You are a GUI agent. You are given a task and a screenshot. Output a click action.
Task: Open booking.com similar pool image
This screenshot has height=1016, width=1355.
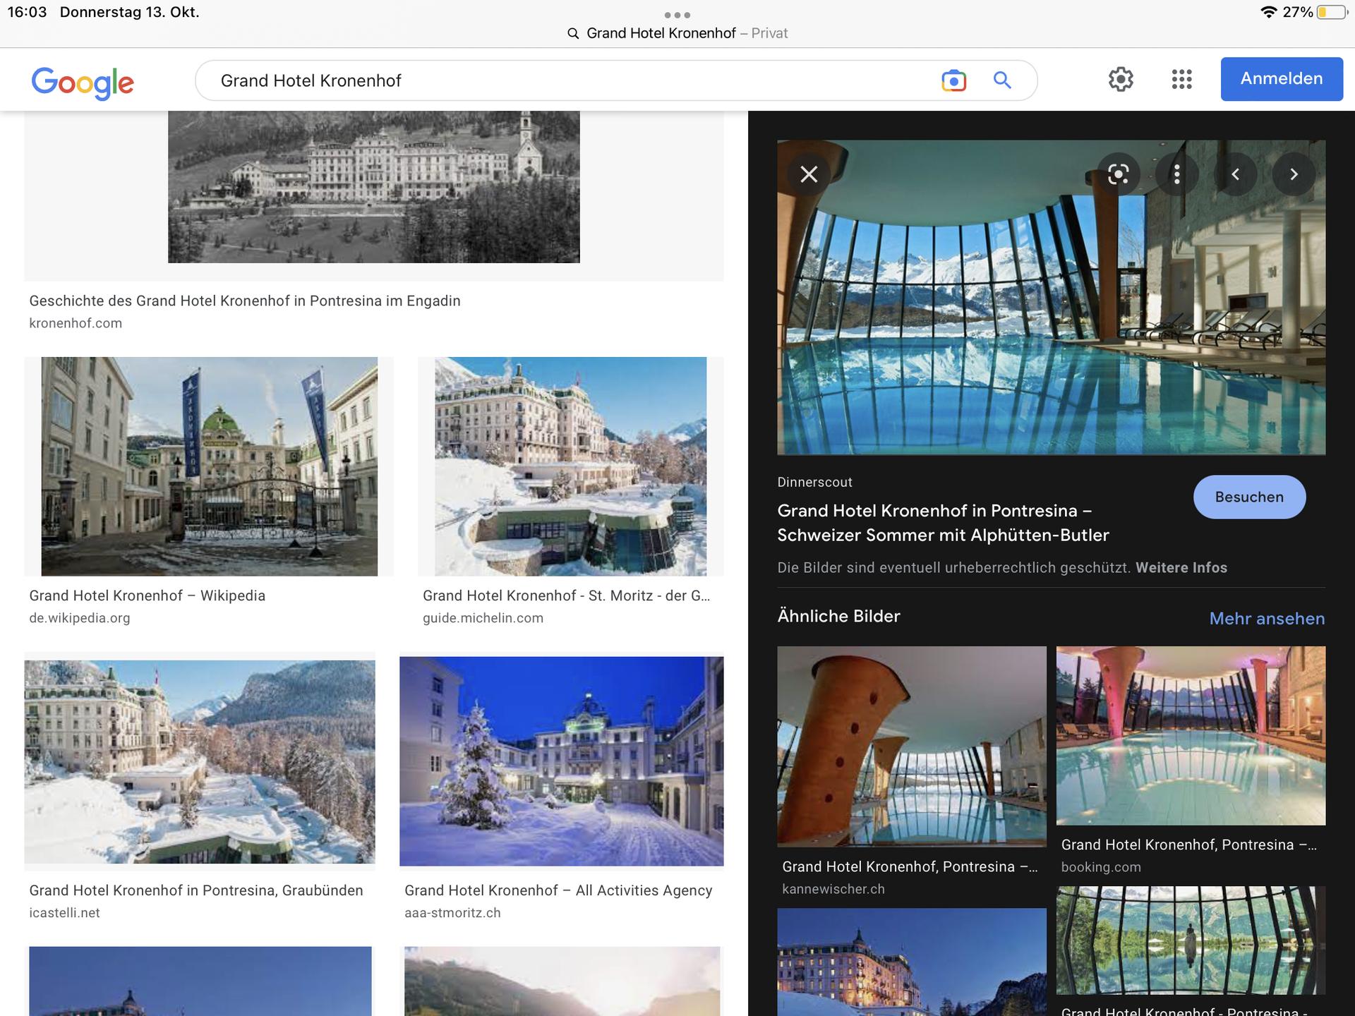coord(1191,736)
